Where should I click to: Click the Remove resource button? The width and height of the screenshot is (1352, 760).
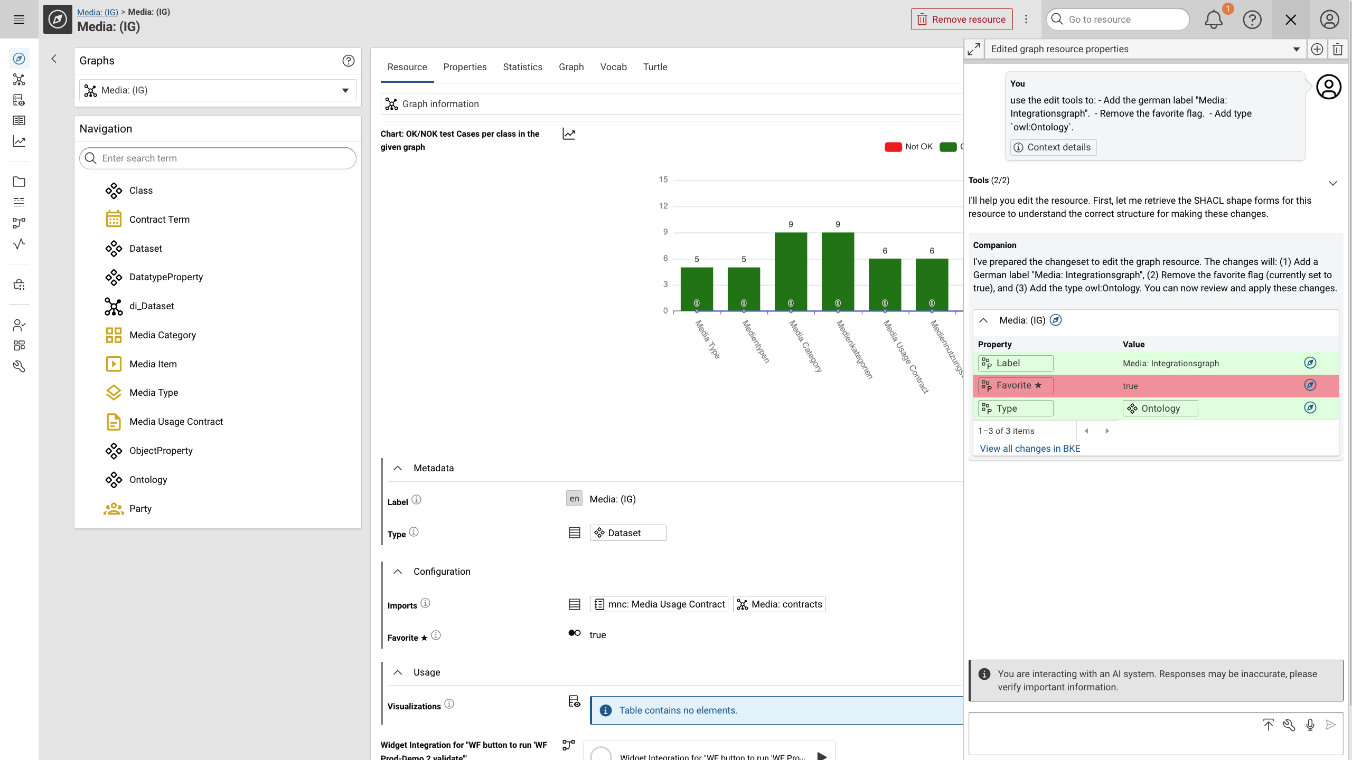pyautogui.click(x=962, y=20)
